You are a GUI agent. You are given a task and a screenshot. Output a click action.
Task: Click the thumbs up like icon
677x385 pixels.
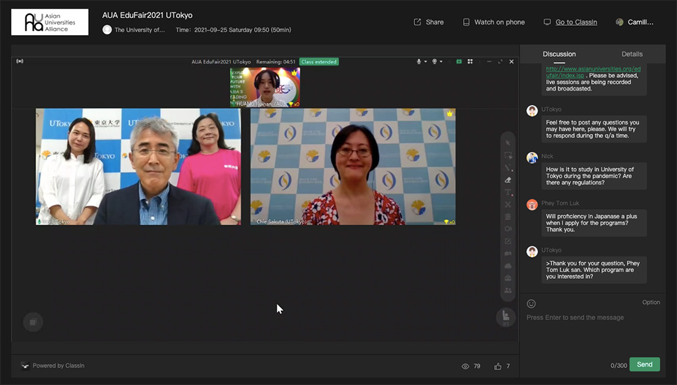pyautogui.click(x=498, y=366)
